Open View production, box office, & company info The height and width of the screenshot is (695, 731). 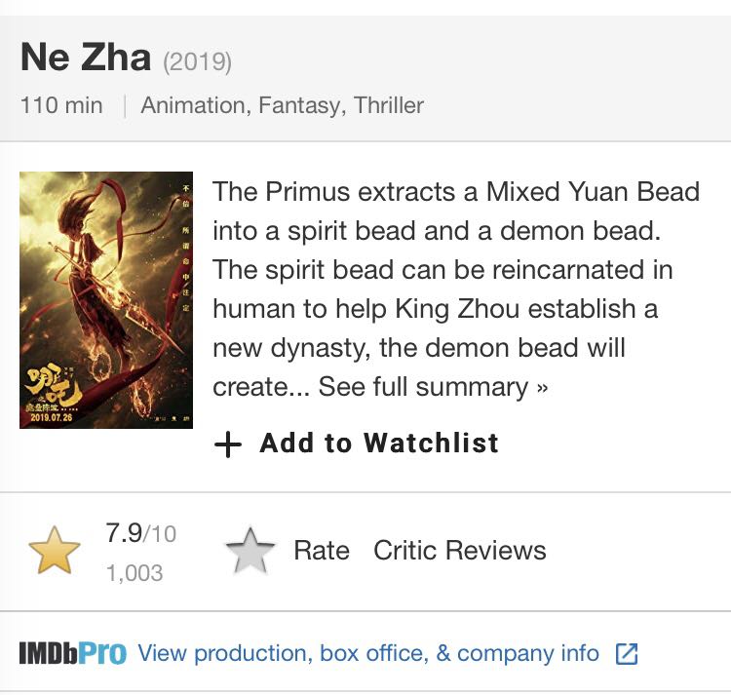[368, 653]
